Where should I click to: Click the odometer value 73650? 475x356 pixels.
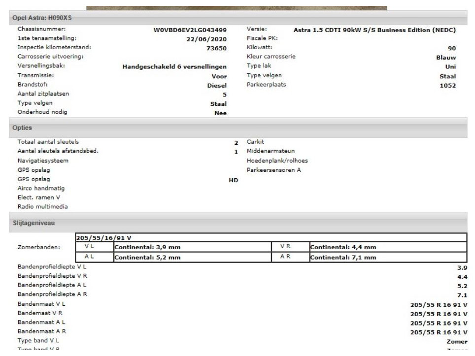(216, 48)
